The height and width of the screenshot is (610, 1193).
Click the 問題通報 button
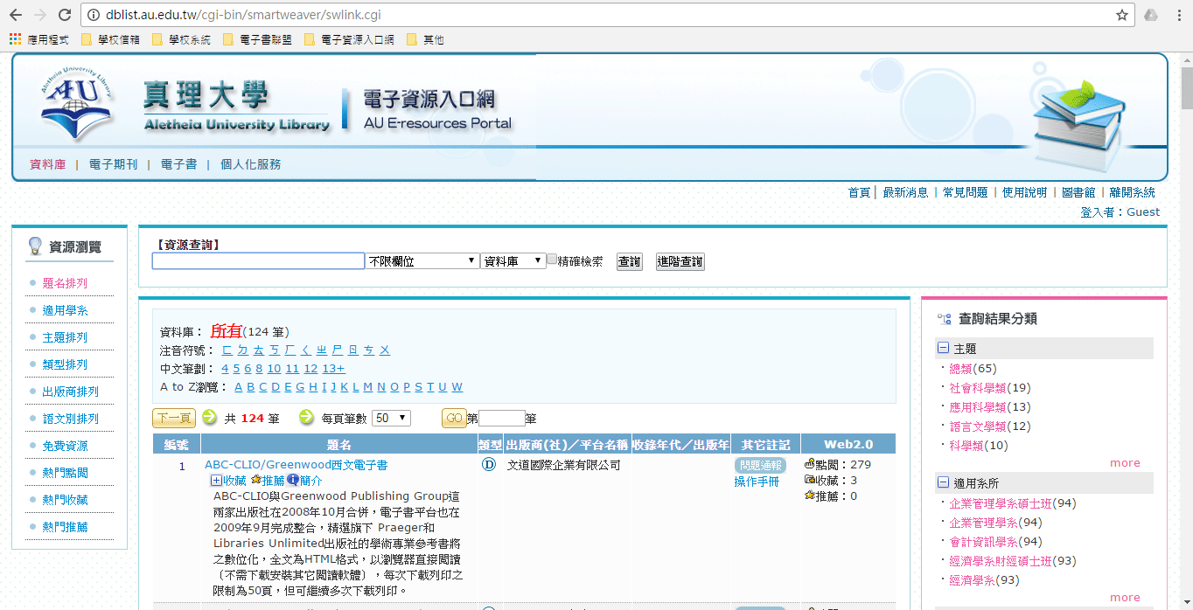760,466
